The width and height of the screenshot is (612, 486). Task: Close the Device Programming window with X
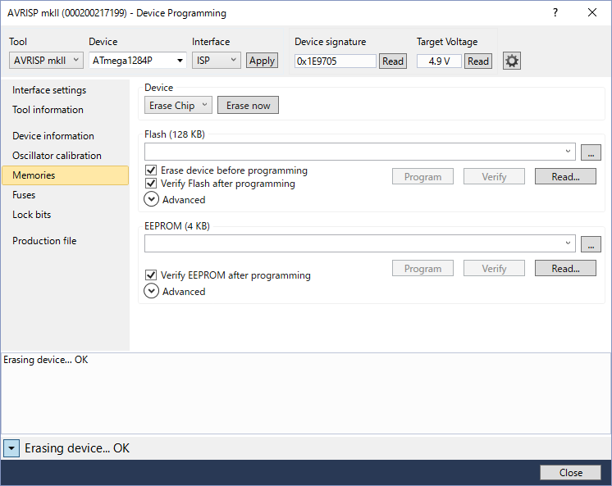592,12
